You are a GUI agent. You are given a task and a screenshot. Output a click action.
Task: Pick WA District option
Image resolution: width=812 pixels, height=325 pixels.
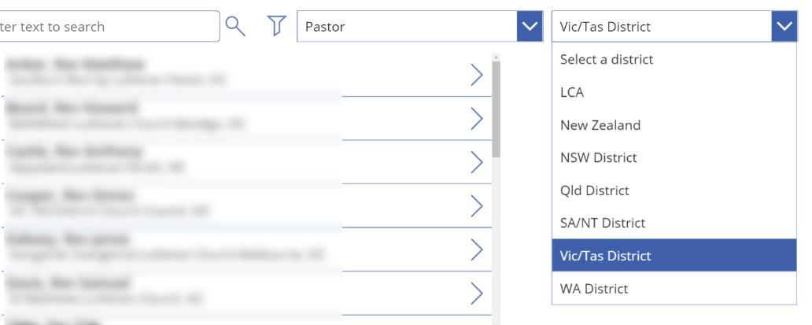(674, 288)
